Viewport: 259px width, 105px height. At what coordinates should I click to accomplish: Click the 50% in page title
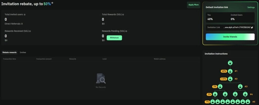pos(47,4)
